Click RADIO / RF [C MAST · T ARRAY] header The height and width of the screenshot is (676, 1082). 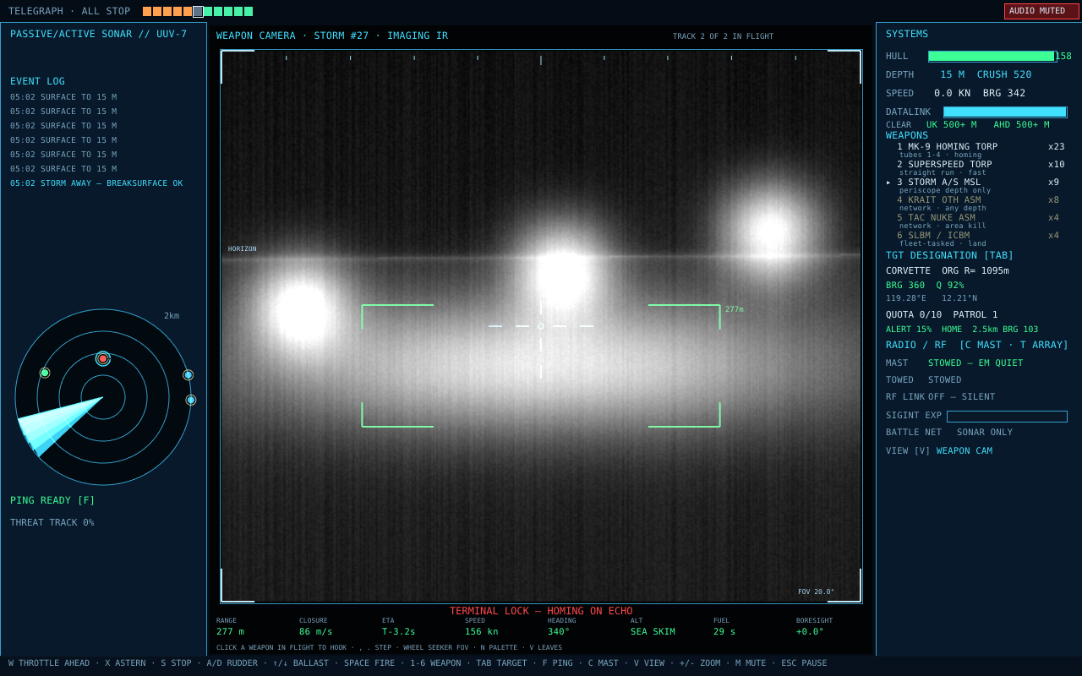click(977, 345)
